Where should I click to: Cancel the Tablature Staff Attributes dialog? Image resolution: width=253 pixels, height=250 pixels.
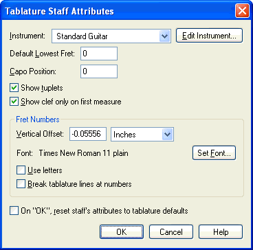pos(171,232)
